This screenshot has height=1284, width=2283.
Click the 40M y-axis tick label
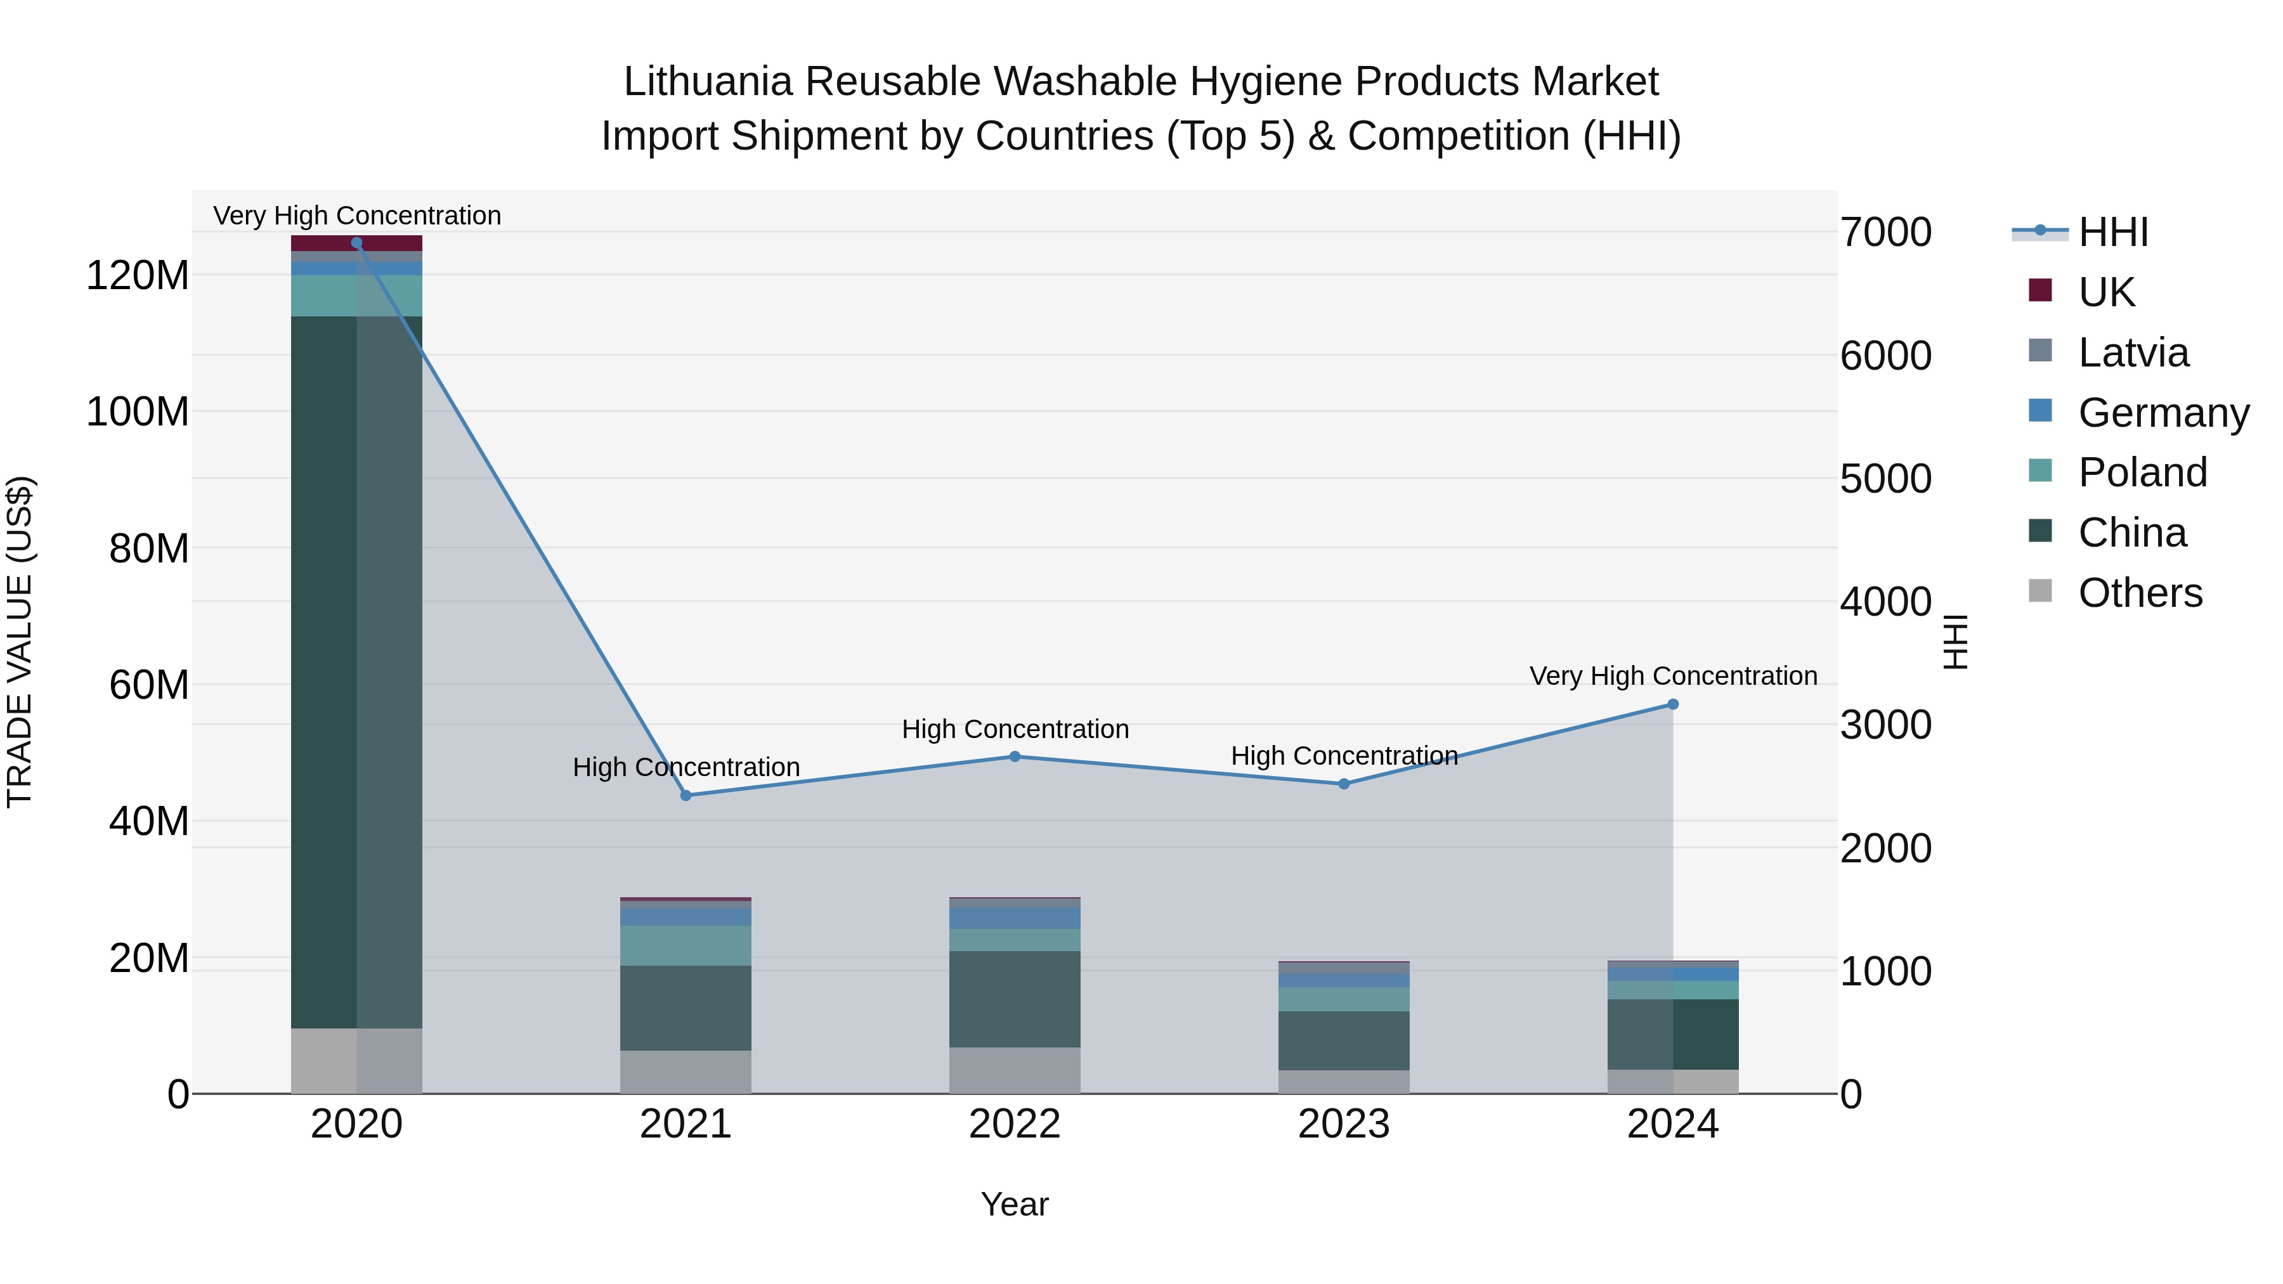pyautogui.click(x=149, y=821)
